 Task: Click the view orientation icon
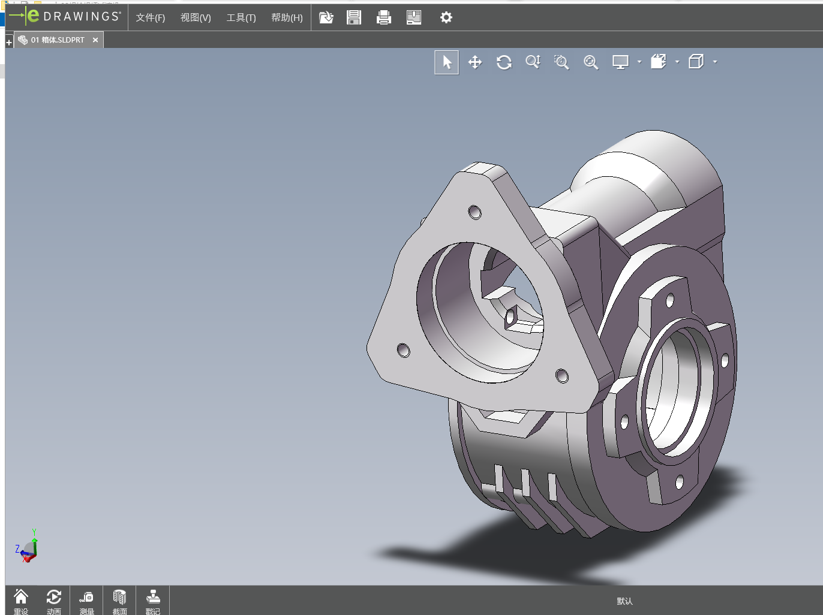pos(658,62)
